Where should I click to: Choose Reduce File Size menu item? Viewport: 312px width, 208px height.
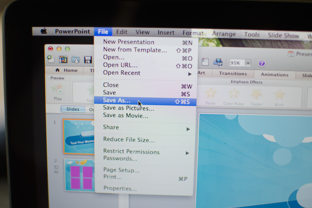tap(128, 140)
